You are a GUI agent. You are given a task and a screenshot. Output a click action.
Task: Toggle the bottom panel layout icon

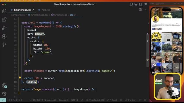click(x=136, y=4)
